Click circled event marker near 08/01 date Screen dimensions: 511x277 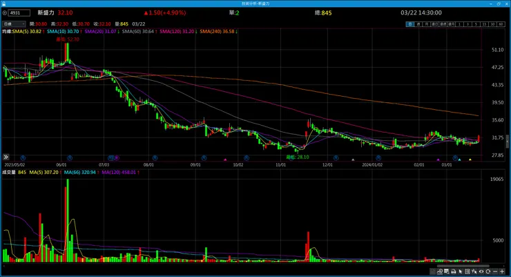tap(155, 157)
